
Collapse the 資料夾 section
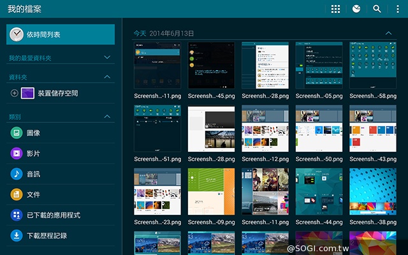(107, 77)
